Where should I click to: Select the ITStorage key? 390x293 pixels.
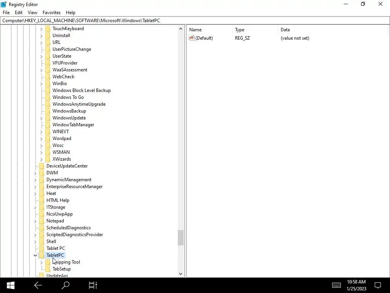[56, 207]
